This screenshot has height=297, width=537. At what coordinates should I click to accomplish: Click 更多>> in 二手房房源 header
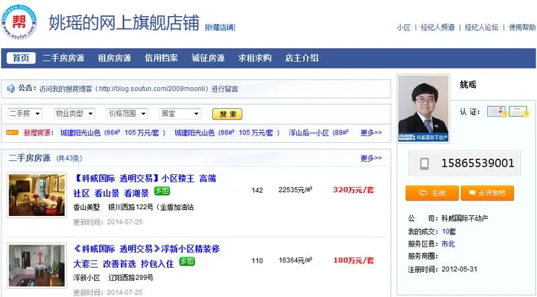click(x=371, y=158)
